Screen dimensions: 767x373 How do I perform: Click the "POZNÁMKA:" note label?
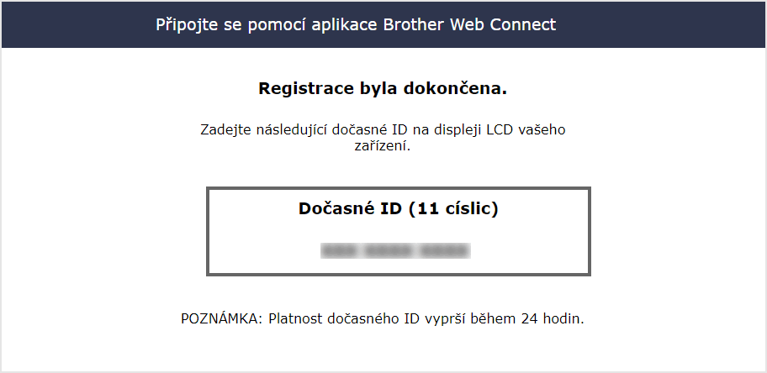(222, 319)
